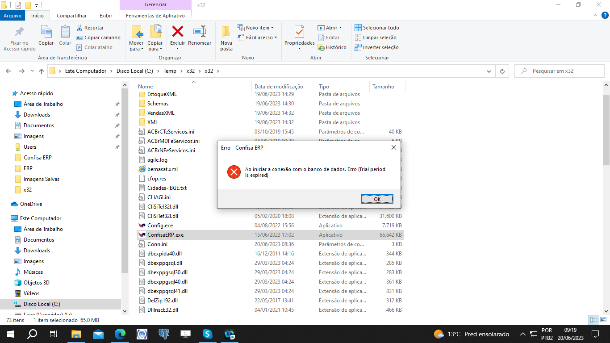The width and height of the screenshot is (610, 343).
Task: Open Confisa ERP folder in navigation pane
Action: pyautogui.click(x=38, y=158)
